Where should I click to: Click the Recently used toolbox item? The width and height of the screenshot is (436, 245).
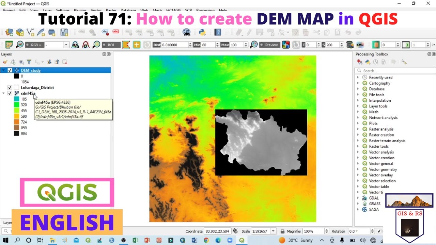tap(380, 78)
